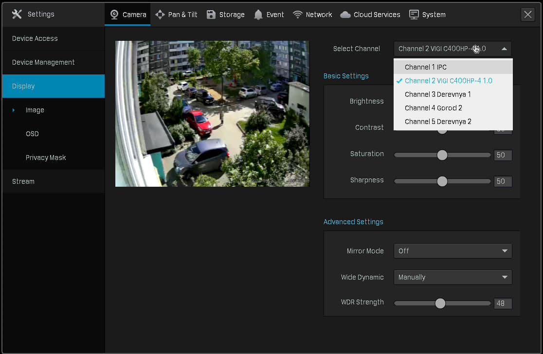Open the Camera tab webcam icon

(x=114, y=15)
